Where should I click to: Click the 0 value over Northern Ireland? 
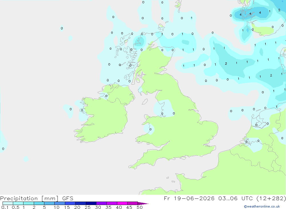tap(106, 96)
